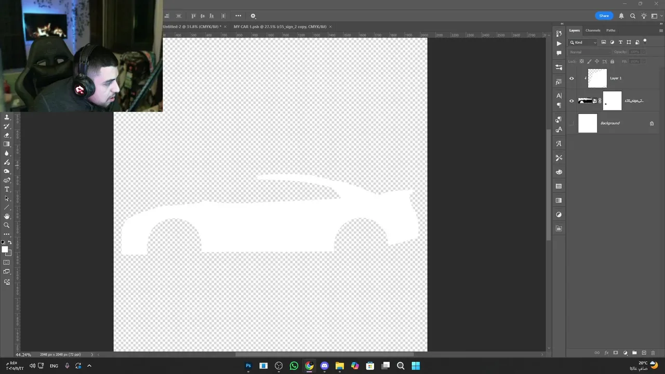Open the align three-dots more options

238,16
